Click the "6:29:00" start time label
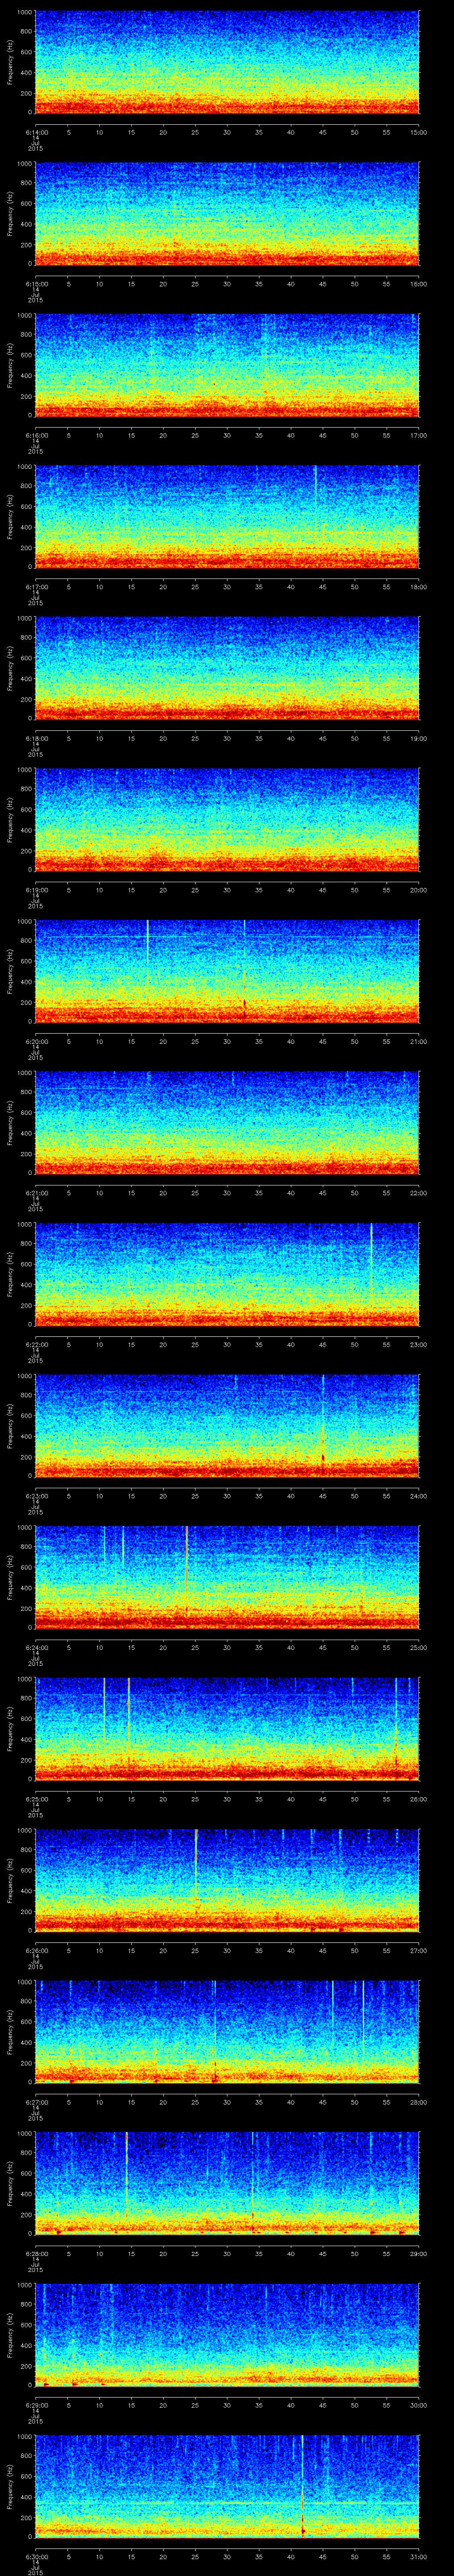The image size is (454, 2576). (x=36, y=2404)
